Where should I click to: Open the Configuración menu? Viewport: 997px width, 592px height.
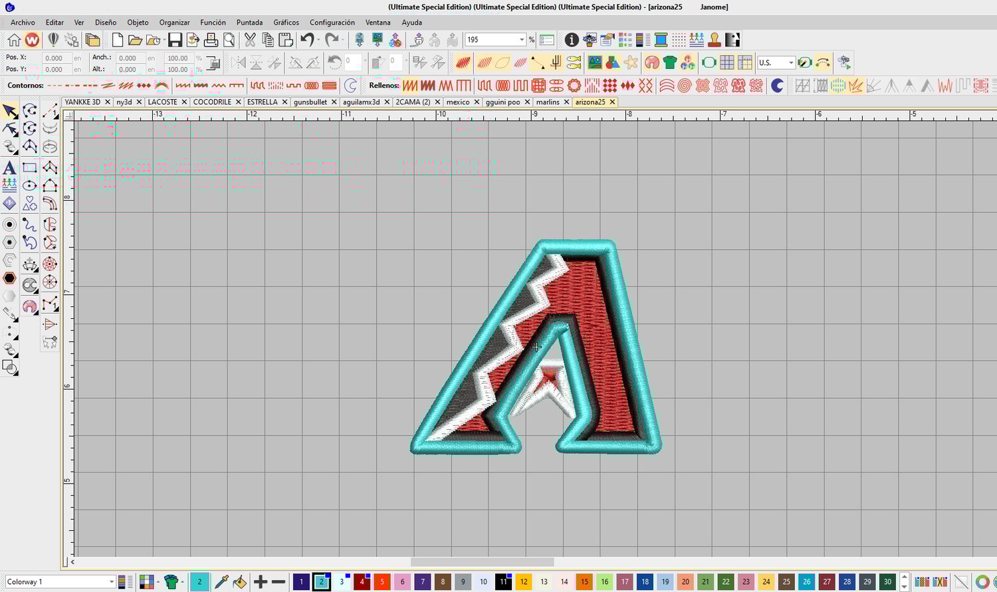pos(332,22)
